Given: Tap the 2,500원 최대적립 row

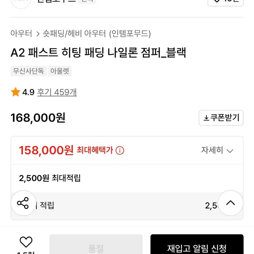Looking at the screenshot, I should [50, 178].
